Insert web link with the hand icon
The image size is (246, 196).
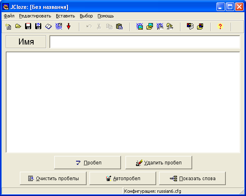(160, 26)
